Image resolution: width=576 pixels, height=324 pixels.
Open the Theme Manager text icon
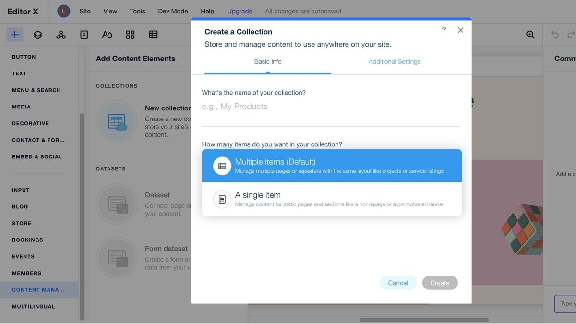coord(107,35)
